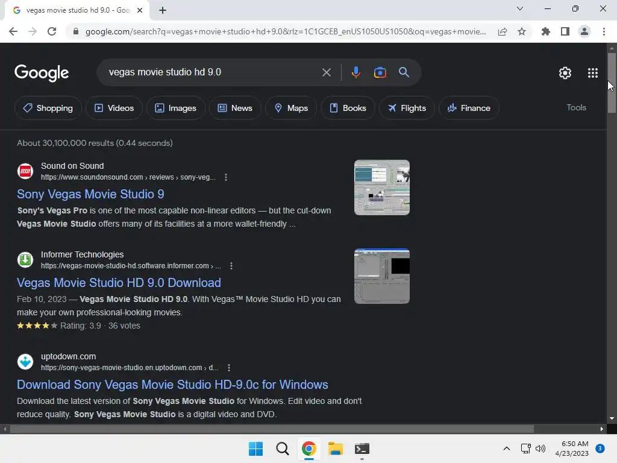The width and height of the screenshot is (617, 463).
Task: Open the taskbar network icon
Action: tap(525, 449)
